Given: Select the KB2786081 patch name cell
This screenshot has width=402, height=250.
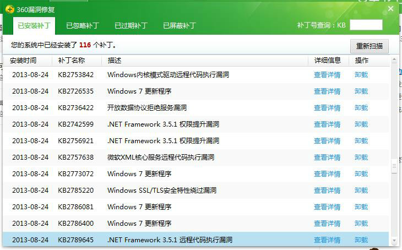Looking at the screenshot, I should click(75, 207).
